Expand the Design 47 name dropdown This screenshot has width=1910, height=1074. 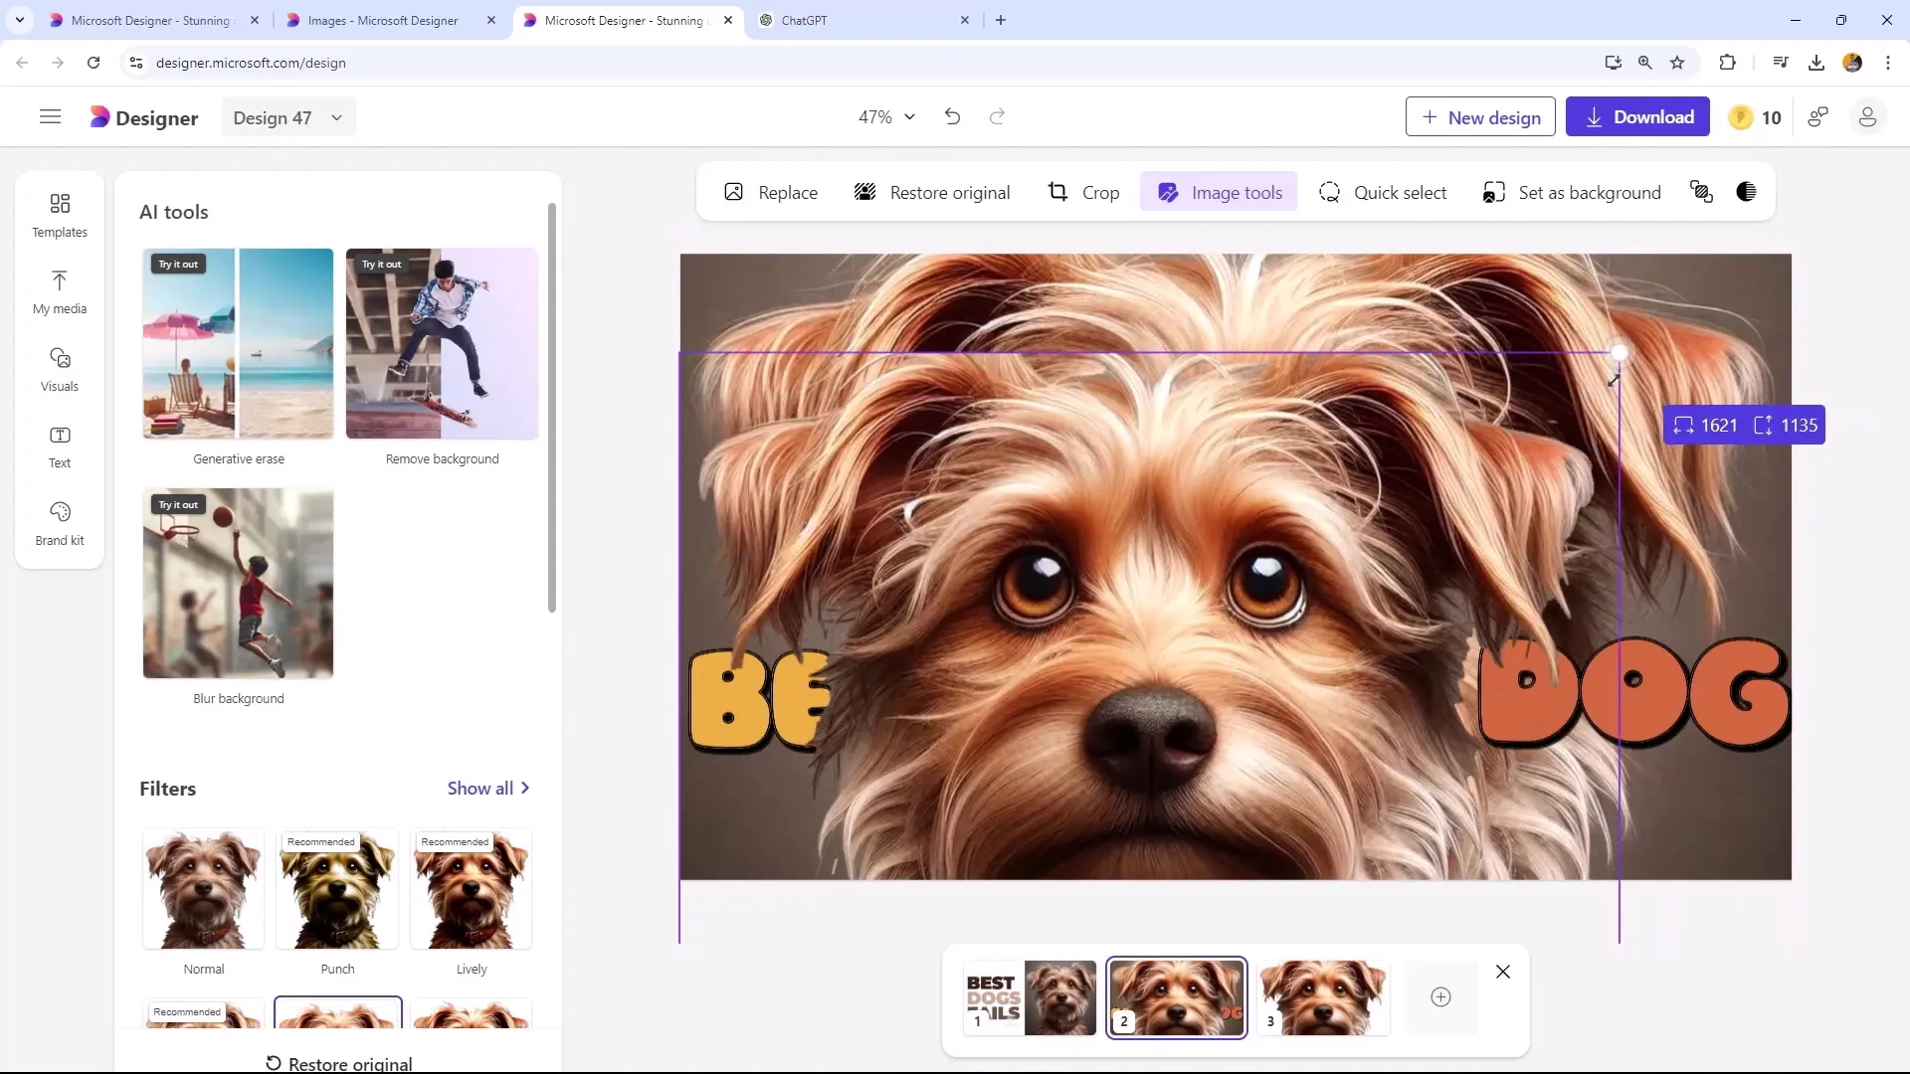287,117
